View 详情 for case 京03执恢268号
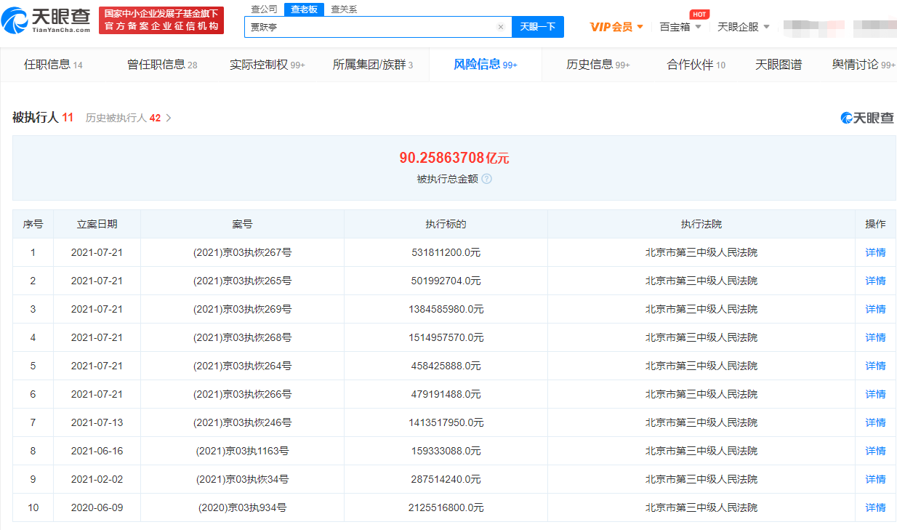 [x=875, y=337]
